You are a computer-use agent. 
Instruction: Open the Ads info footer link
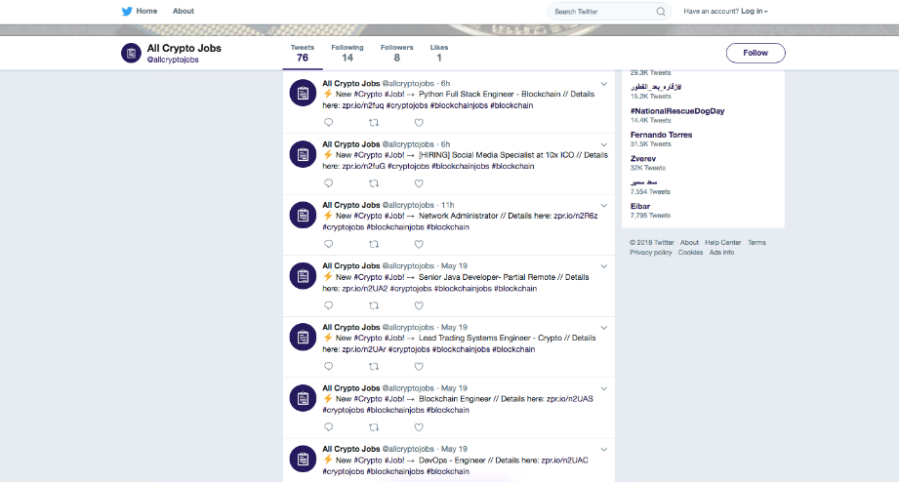[721, 252]
